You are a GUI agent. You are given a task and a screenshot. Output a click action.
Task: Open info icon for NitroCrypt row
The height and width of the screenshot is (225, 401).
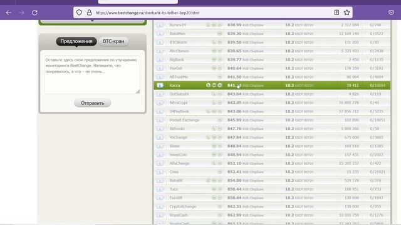160,102
